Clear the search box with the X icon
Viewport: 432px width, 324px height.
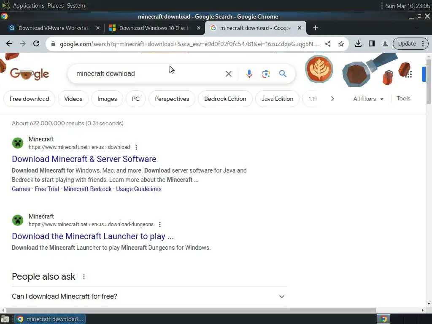(228, 73)
